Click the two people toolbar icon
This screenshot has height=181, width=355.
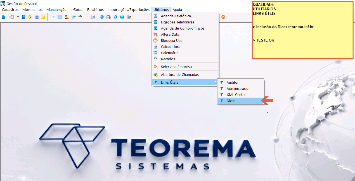[93, 17]
